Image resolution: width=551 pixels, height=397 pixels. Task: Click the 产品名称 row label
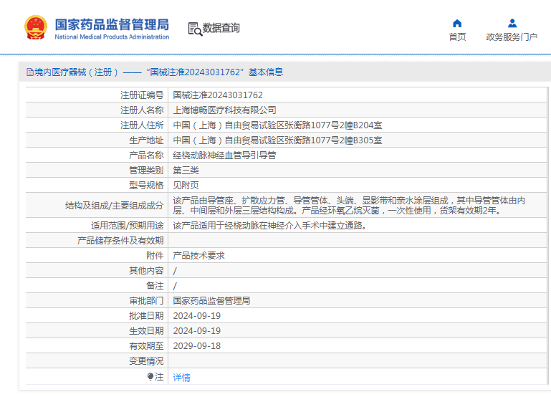[x=146, y=156]
